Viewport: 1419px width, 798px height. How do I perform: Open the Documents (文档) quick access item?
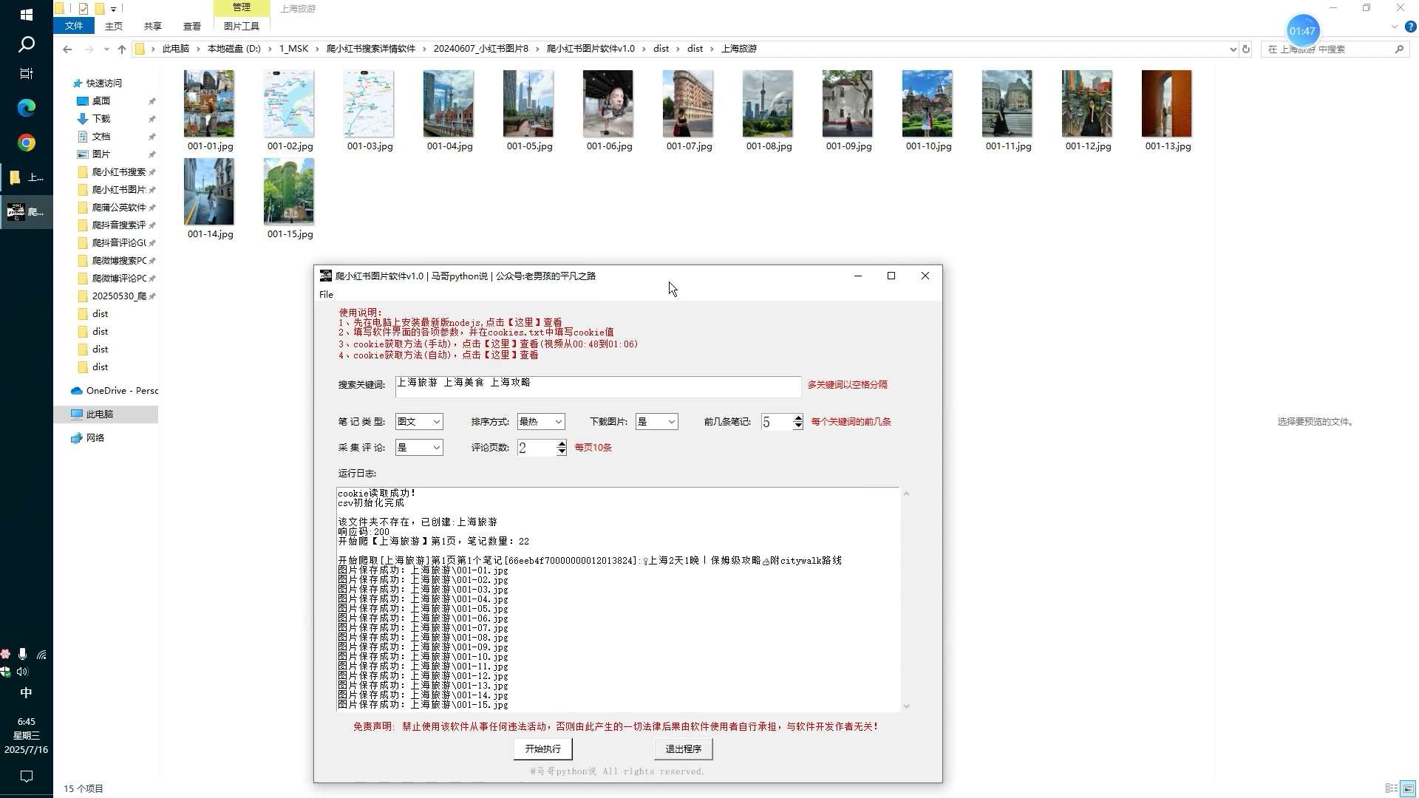101,136
